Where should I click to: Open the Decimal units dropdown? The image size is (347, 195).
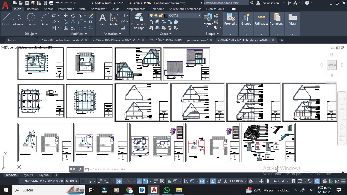(280, 181)
